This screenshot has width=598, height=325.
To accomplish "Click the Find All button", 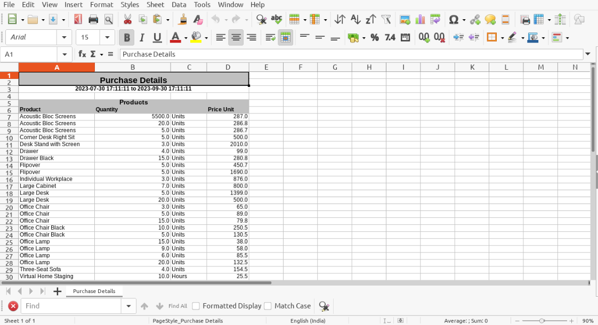I will tap(177, 306).
